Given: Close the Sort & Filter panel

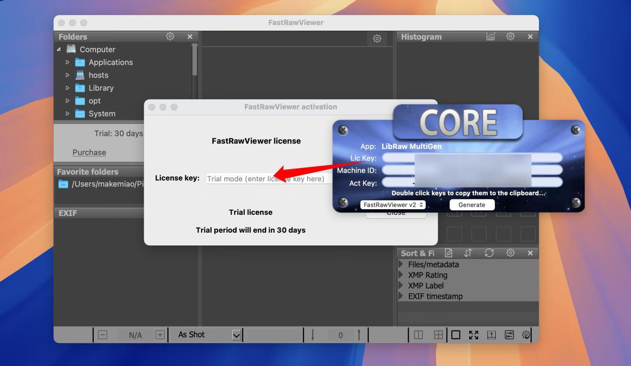Looking at the screenshot, I should (x=530, y=253).
